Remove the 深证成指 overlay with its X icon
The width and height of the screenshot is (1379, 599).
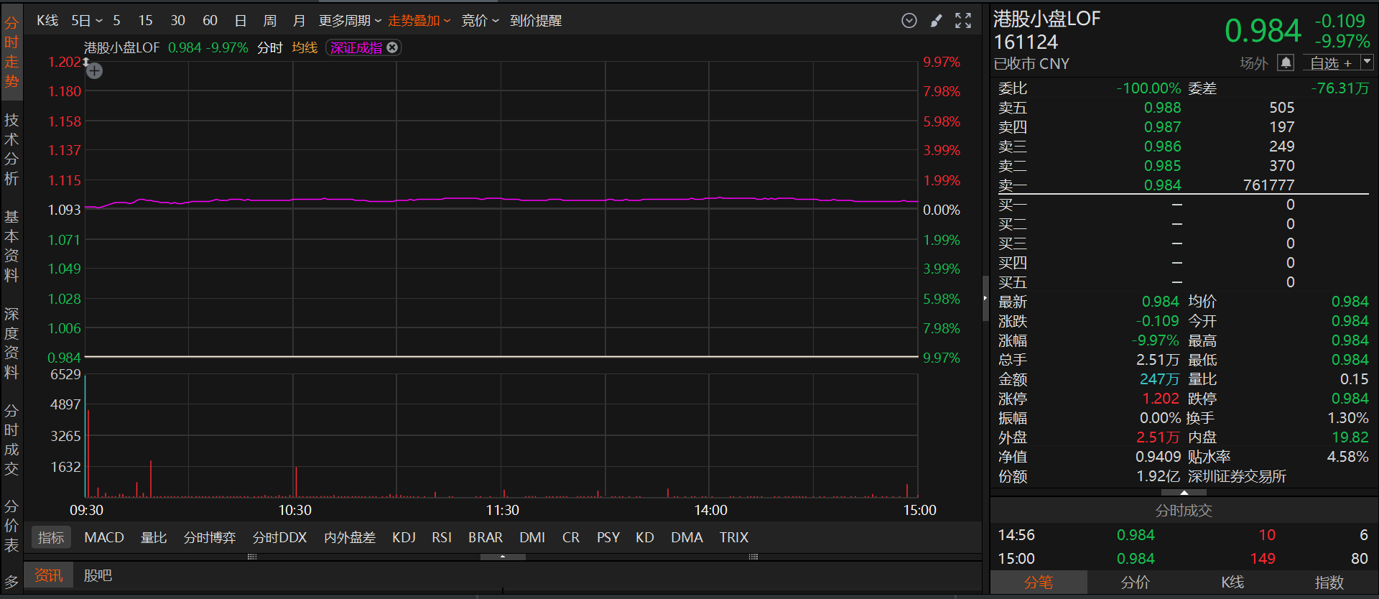[x=392, y=47]
